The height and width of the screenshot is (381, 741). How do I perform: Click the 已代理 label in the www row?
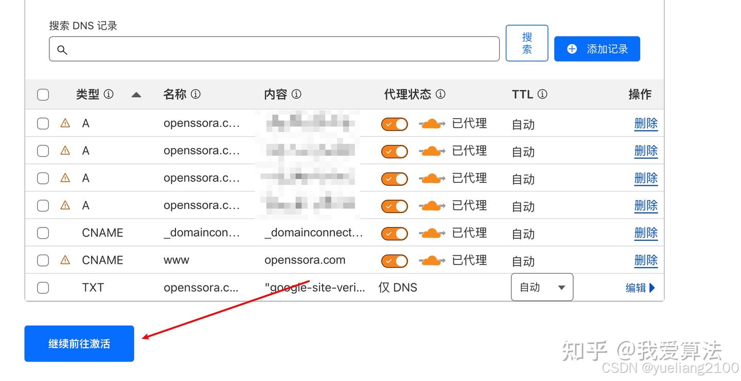point(469,260)
